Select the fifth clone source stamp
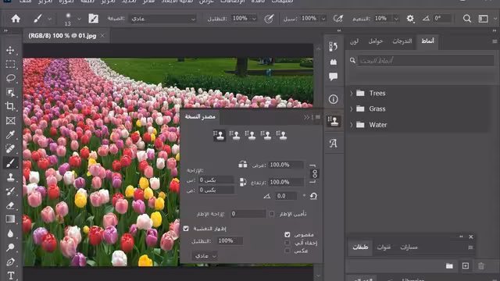500x281 pixels. [x=281, y=135]
